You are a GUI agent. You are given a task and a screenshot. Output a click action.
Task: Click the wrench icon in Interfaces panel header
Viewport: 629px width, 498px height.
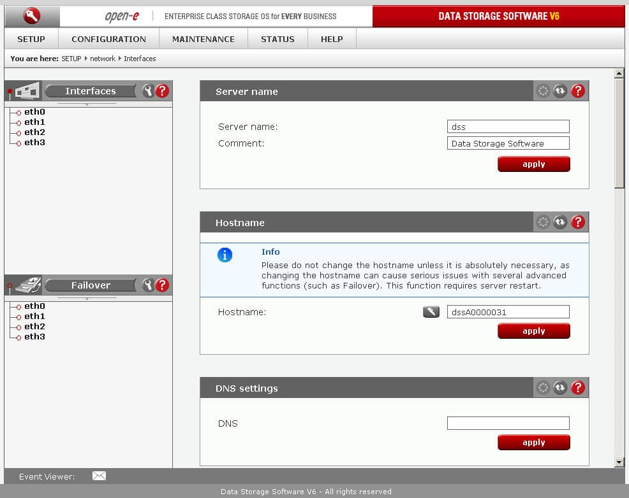point(148,91)
